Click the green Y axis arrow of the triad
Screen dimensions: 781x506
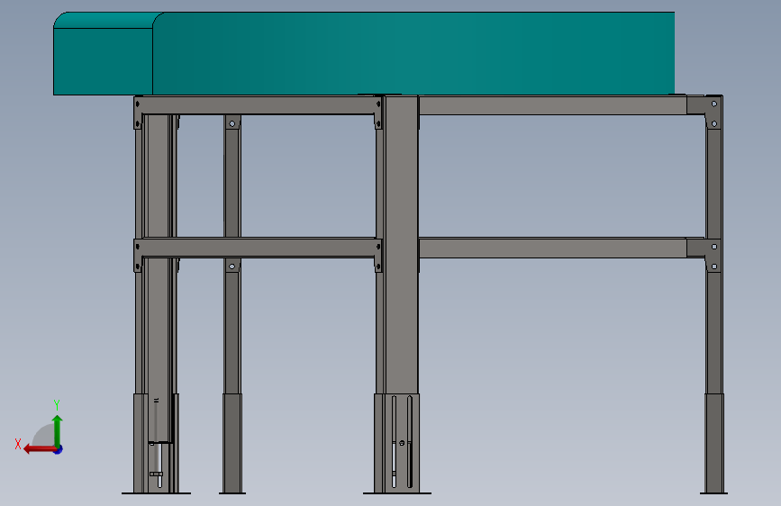[58, 430]
